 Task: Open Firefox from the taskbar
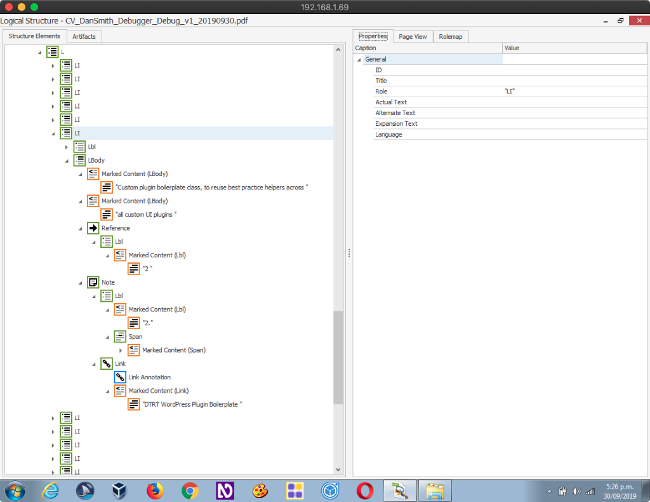pyautogui.click(x=155, y=491)
